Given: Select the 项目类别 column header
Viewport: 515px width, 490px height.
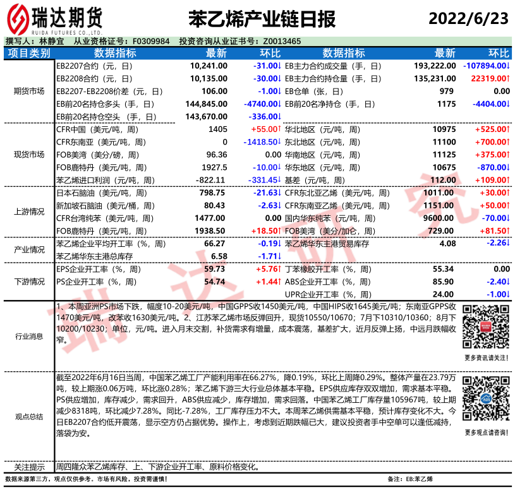Looking at the screenshot, I should pyautogui.click(x=28, y=53).
